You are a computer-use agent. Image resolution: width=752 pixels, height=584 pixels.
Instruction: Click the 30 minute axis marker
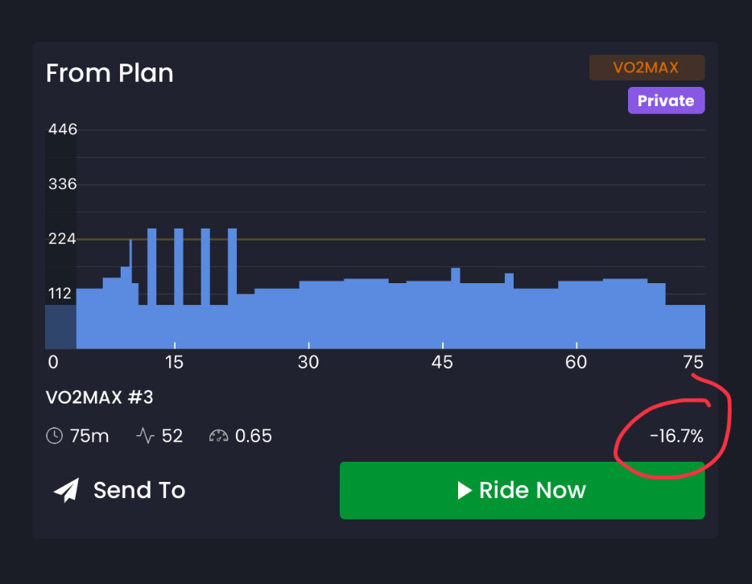pos(308,362)
